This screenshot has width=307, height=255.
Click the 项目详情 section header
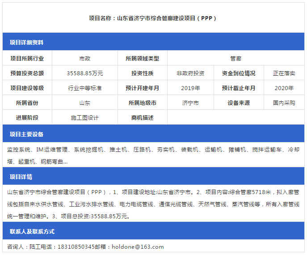[21, 177]
